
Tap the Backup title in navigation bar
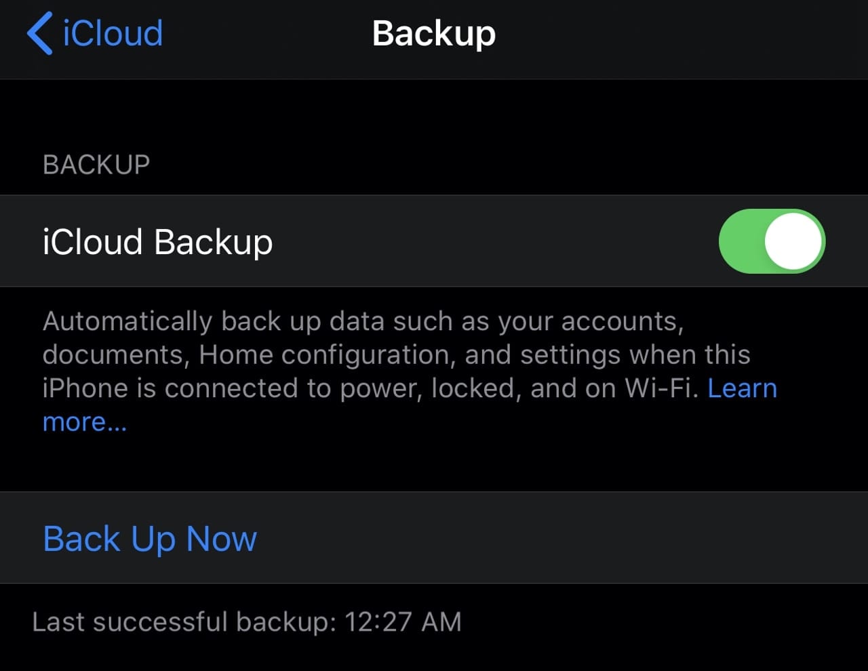[x=434, y=34]
